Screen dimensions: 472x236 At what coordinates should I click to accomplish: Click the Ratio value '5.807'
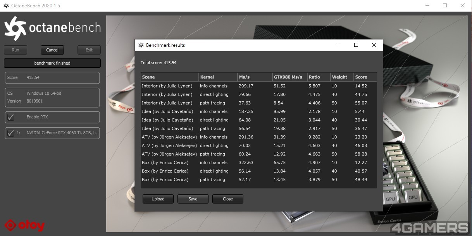tap(315, 86)
